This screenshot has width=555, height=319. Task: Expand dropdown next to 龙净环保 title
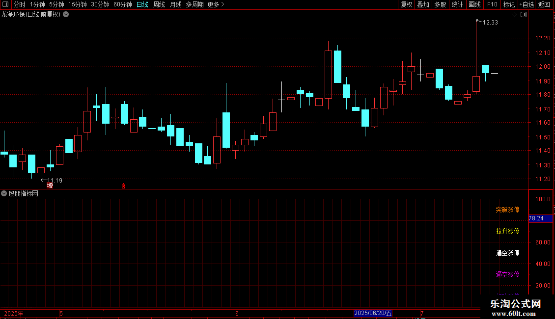(66, 15)
